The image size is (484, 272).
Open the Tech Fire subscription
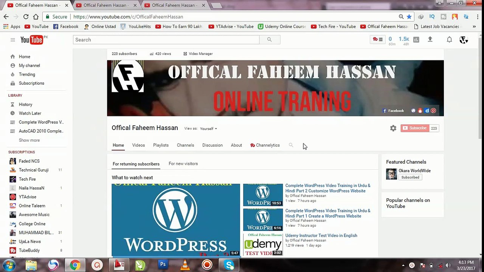27,179
